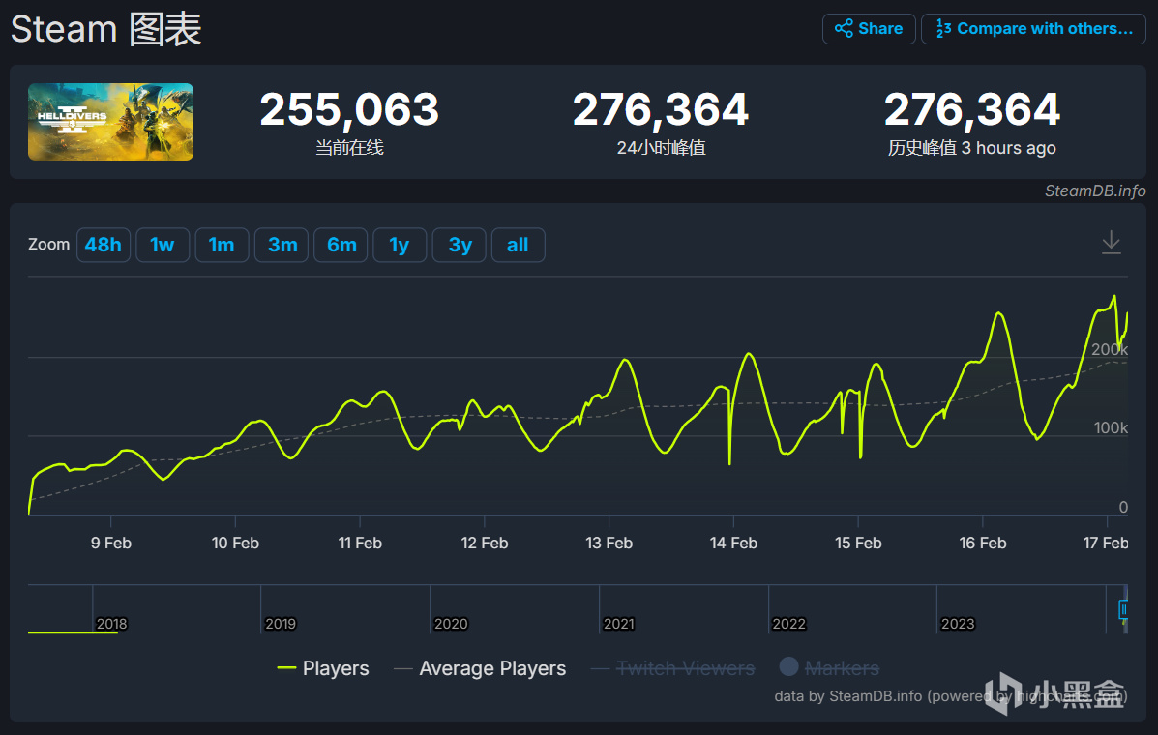1158x735 pixels.
Task: Toggle the Players series in legend
Action: (323, 668)
